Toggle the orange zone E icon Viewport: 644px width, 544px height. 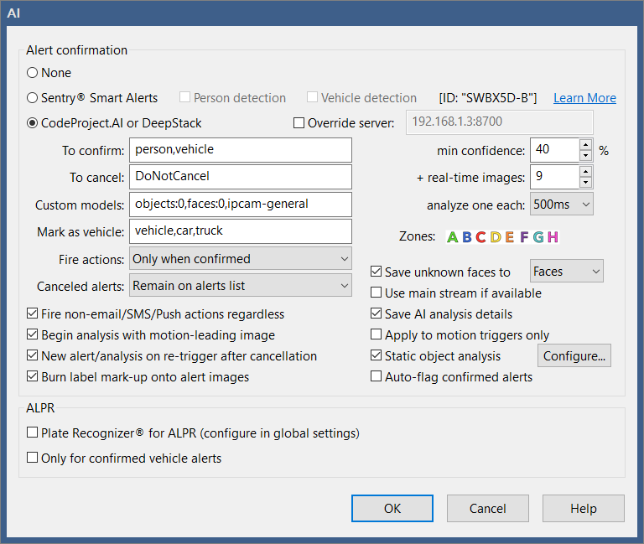pyautogui.click(x=510, y=237)
